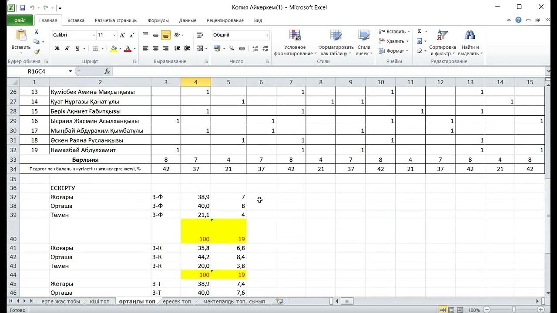Select cell with name Берік Ақниет Ғабитқызы
557x313 pixels.
[100, 111]
